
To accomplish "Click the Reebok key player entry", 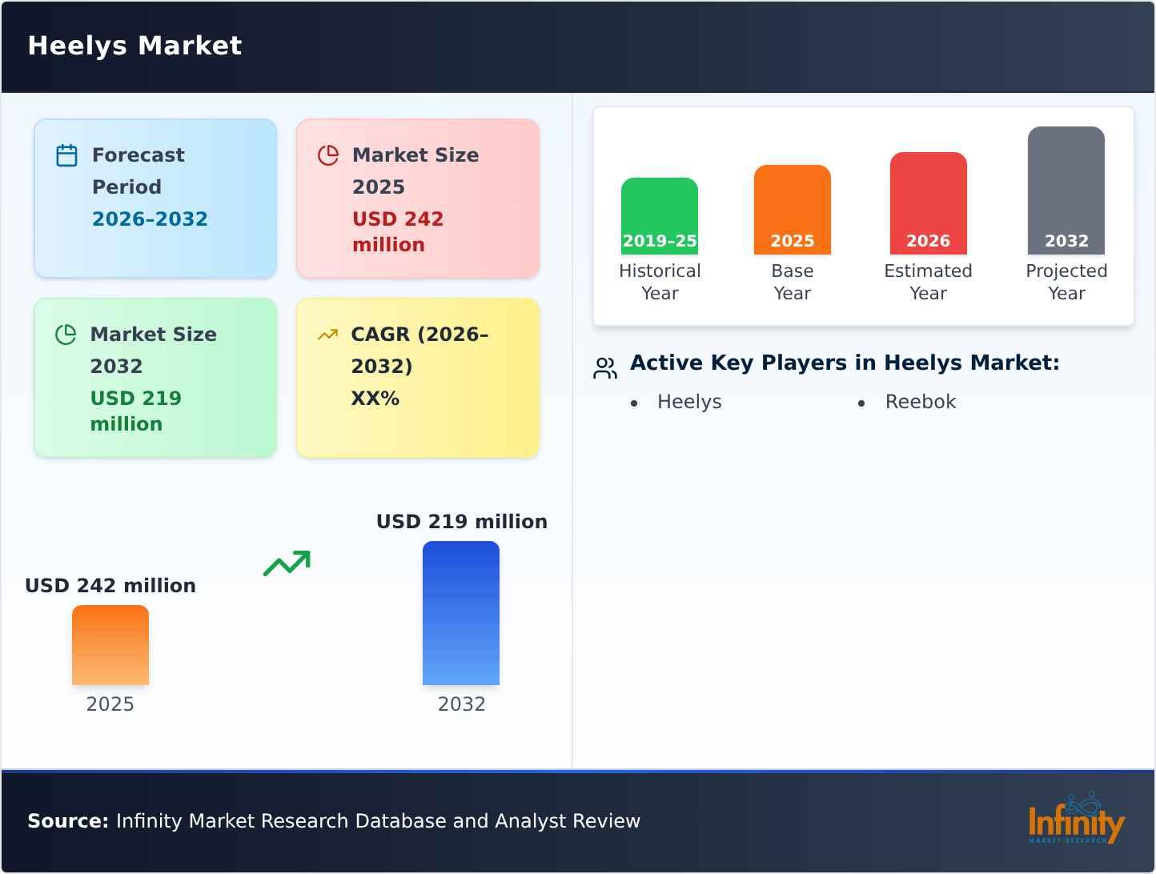I will click(x=921, y=402).
